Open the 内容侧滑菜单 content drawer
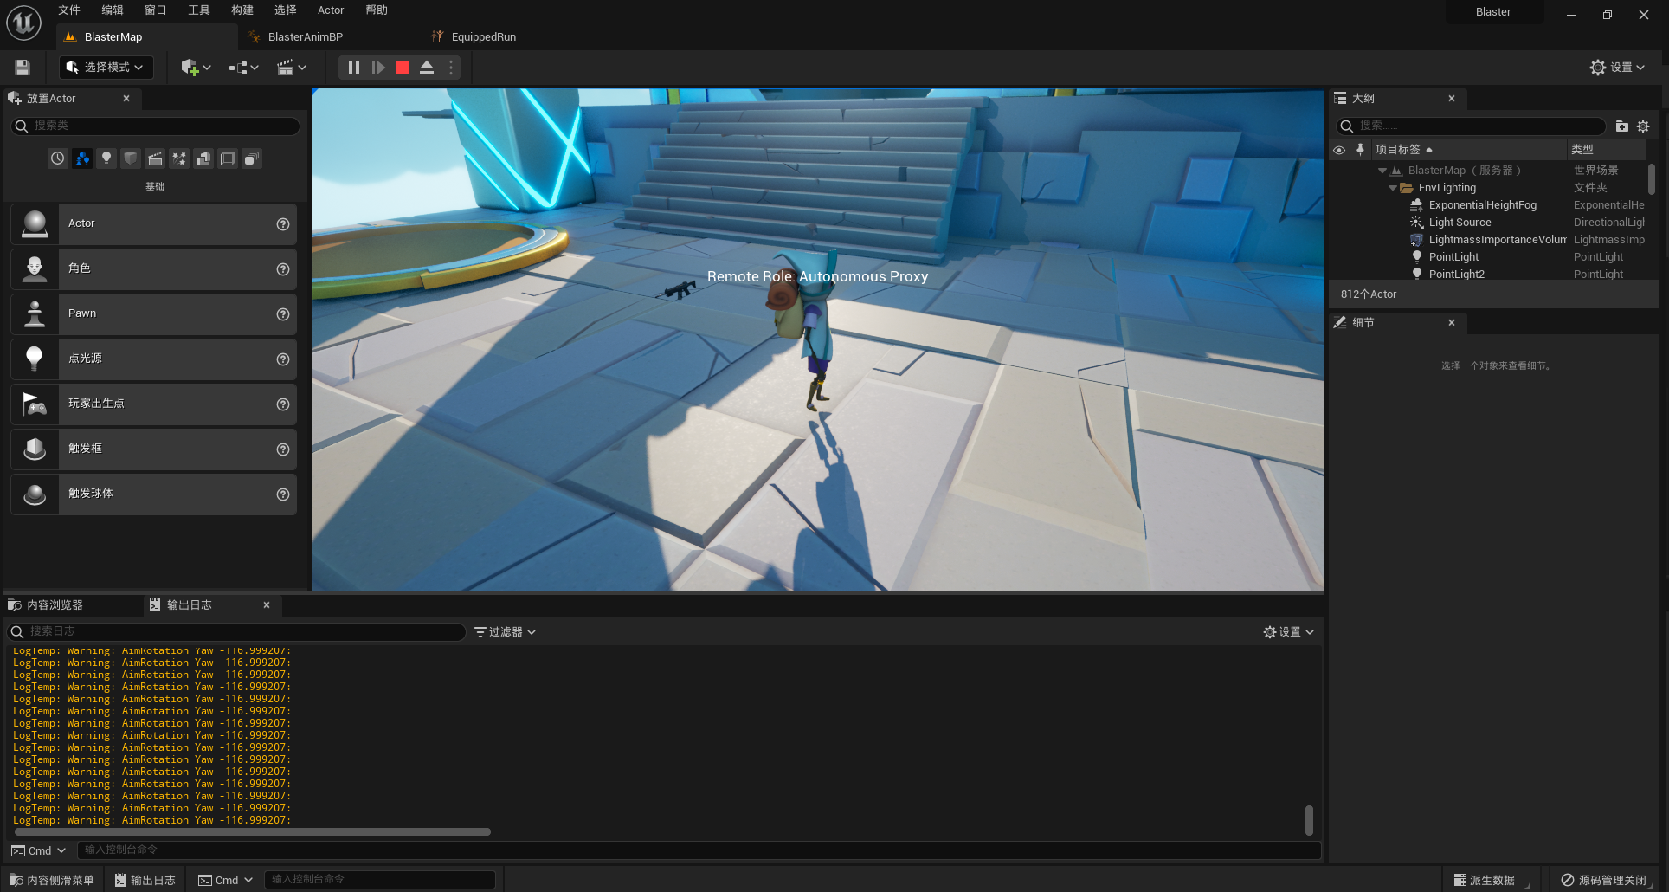 pos(52,880)
